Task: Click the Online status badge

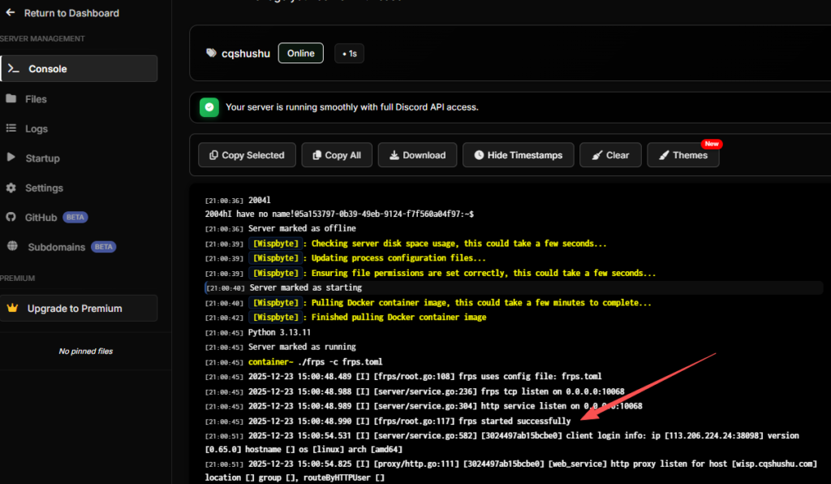Action: click(x=300, y=53)
